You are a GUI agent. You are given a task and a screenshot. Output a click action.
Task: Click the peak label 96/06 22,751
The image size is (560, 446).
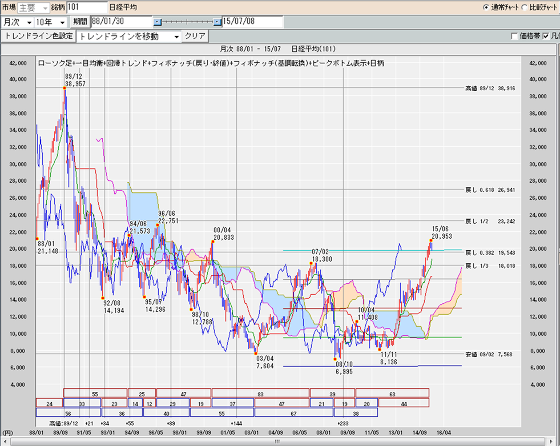coord(168,217)
